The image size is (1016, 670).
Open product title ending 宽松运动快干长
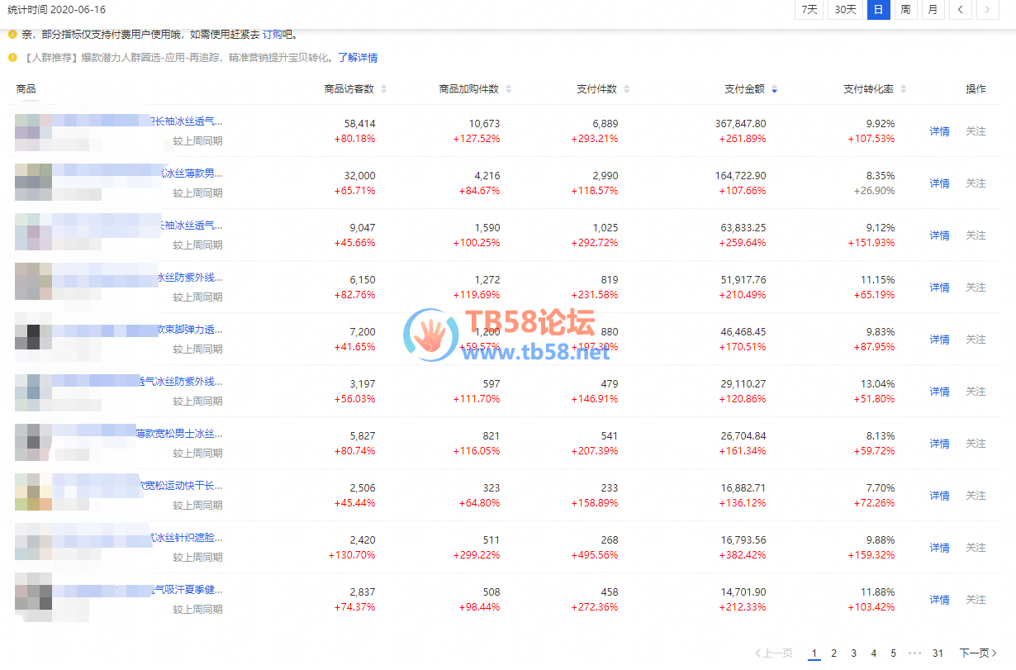click(x=181, y=486)
